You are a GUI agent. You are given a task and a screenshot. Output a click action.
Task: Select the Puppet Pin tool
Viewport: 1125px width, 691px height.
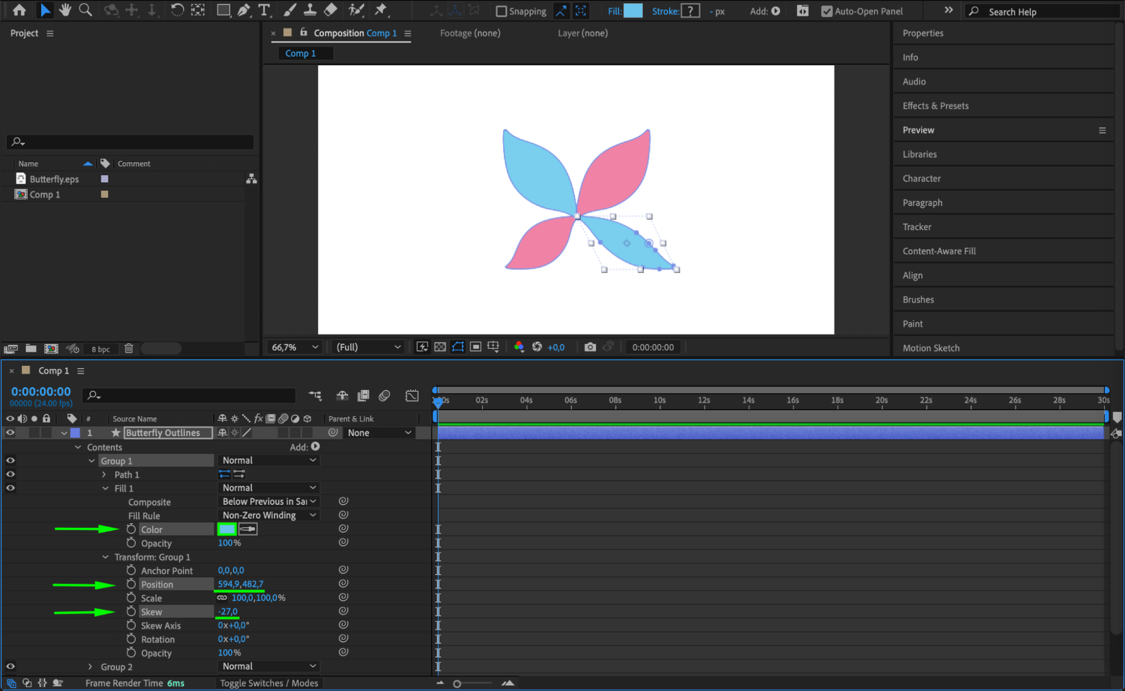point(381,10)
